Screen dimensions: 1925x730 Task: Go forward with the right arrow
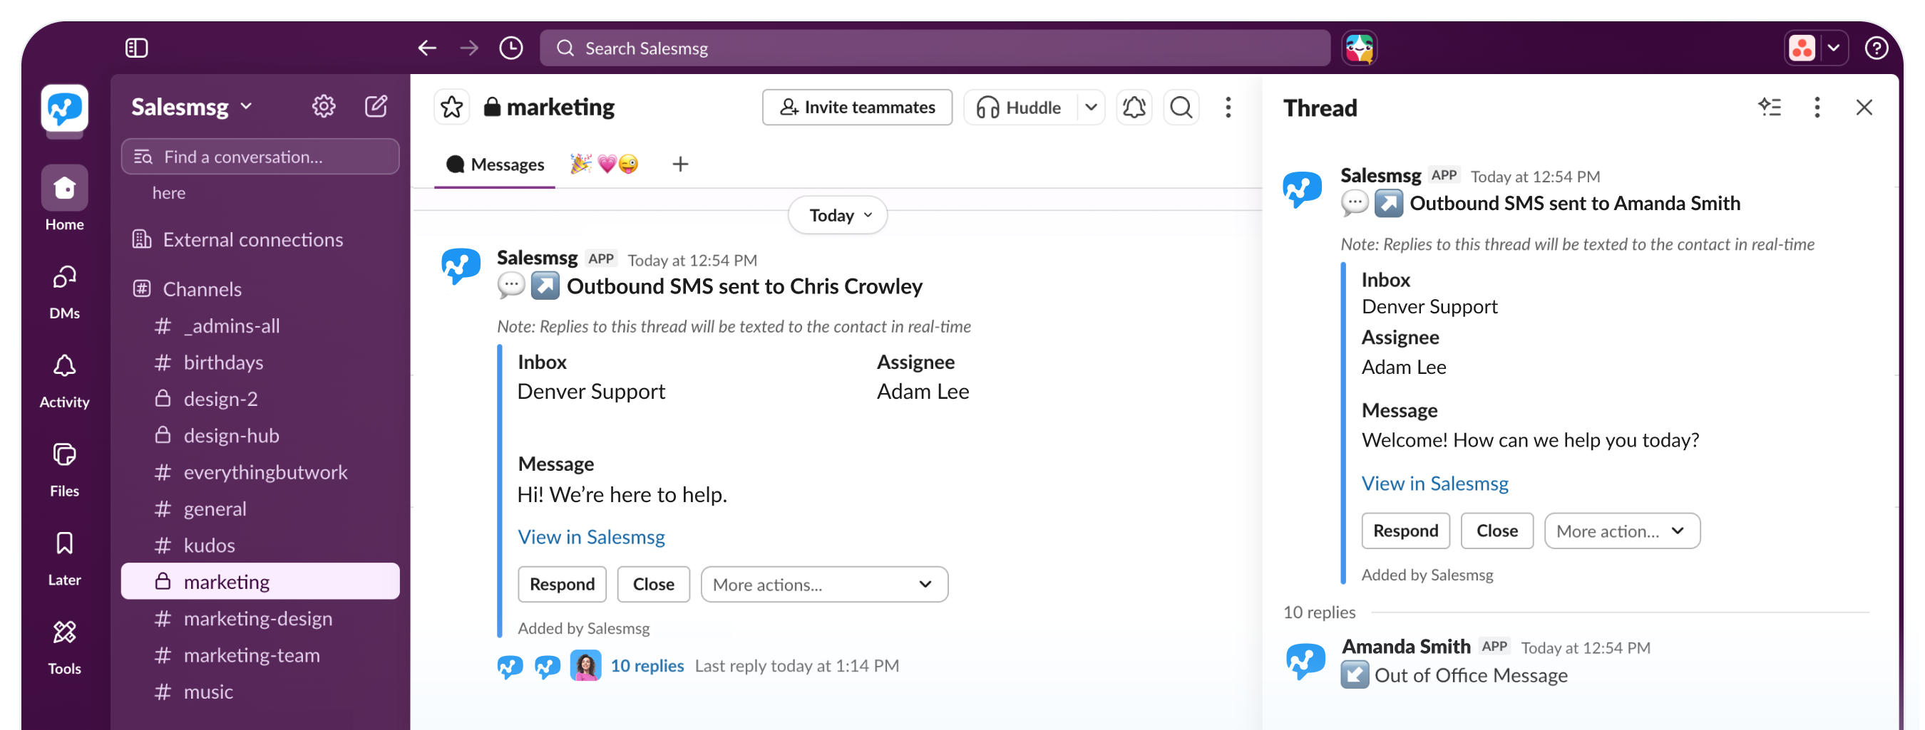coord(469,48)
